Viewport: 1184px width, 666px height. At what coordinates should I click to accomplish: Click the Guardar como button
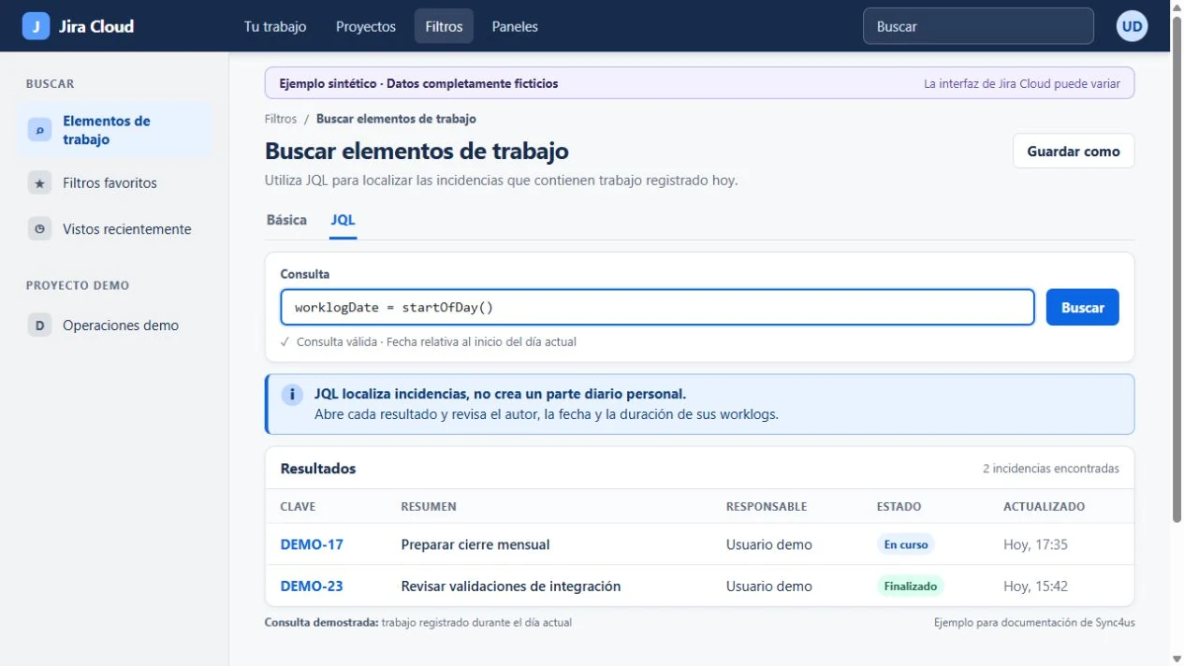(1074, 151)
